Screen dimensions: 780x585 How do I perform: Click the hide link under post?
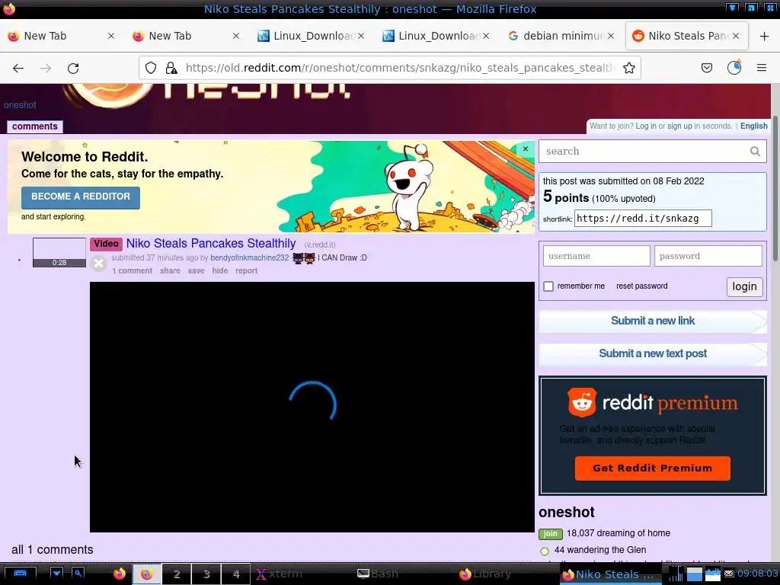click(x=220, y=270)
